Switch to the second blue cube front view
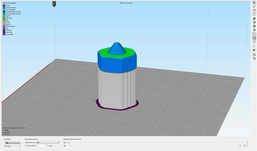257x151 pixels. [254, 26]
